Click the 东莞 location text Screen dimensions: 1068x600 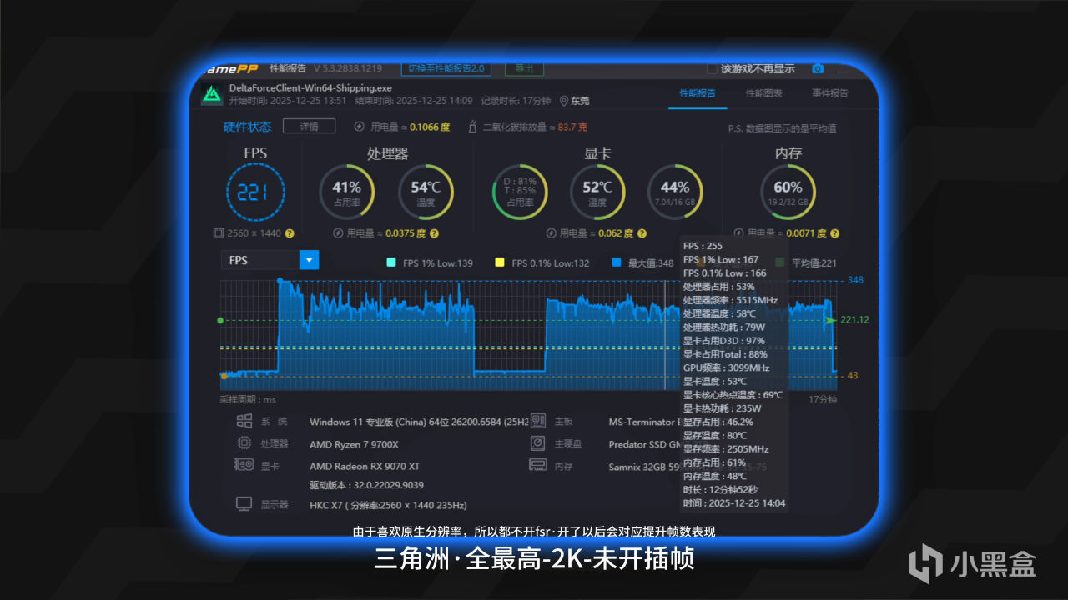click(580, 101)
